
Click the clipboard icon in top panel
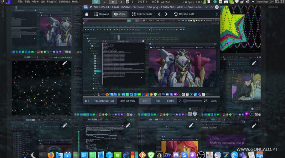(x=128, y=2)
